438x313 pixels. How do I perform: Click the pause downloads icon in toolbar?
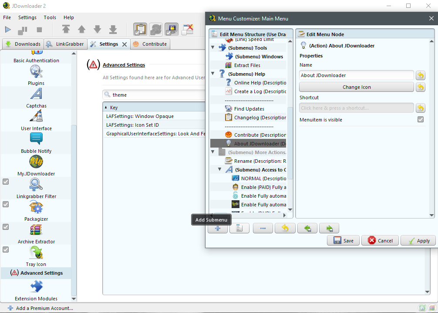click(23, 30)
